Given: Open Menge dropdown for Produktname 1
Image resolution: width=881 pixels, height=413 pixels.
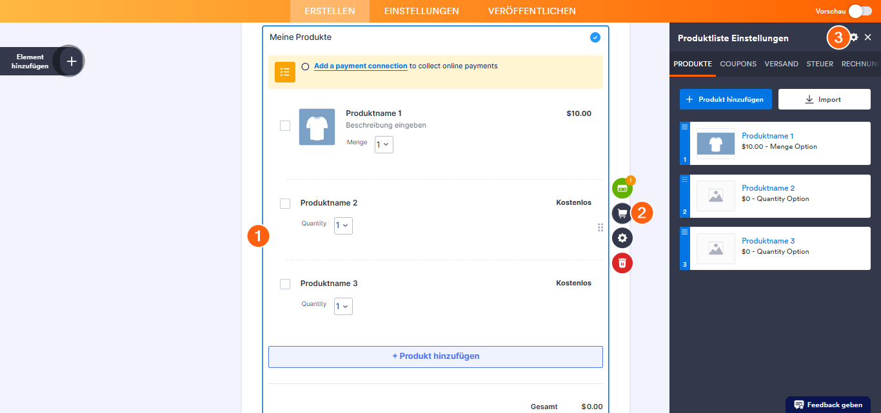Looking at the screenshot, I should point(384,145).
